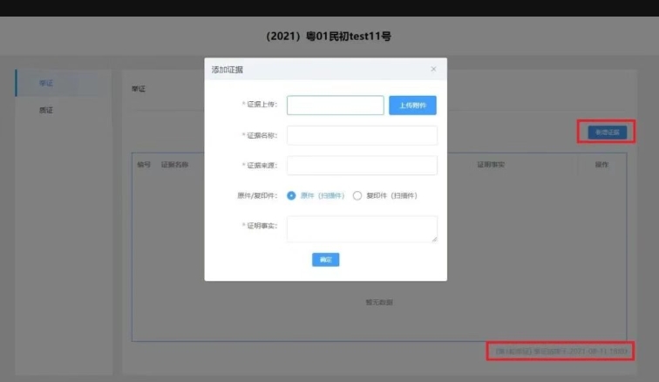Click the 上传附件 upload button

(412, 106)
